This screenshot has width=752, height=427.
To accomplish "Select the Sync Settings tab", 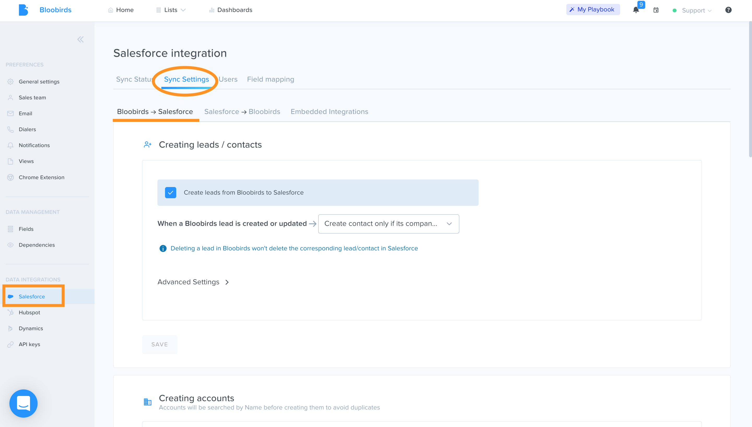I will [x=187, y=79].
